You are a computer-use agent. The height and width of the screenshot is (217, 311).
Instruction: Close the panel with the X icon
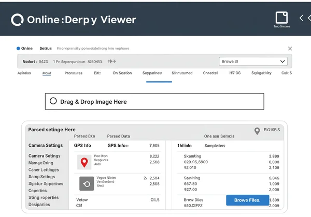click(290, 49)
